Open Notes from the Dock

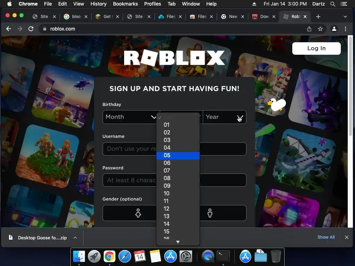155,257
